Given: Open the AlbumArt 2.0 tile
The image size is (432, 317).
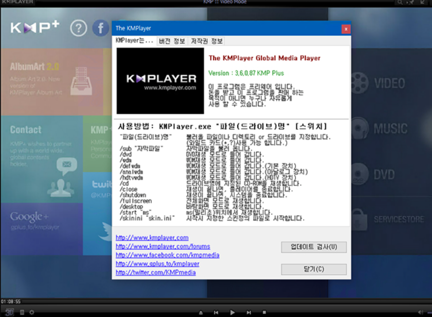Looking at the screenshot, I should point(52,82).
